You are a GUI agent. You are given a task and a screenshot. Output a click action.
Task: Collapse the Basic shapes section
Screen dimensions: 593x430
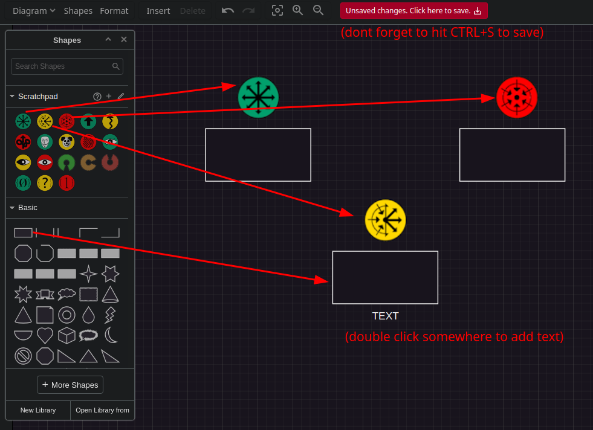coord(12,207)
